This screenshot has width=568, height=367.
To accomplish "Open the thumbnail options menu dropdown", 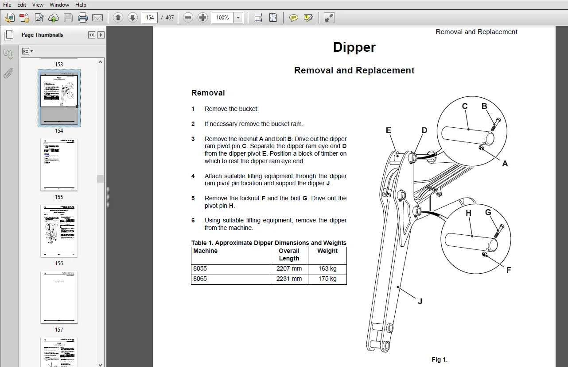I will pos(27,51).
